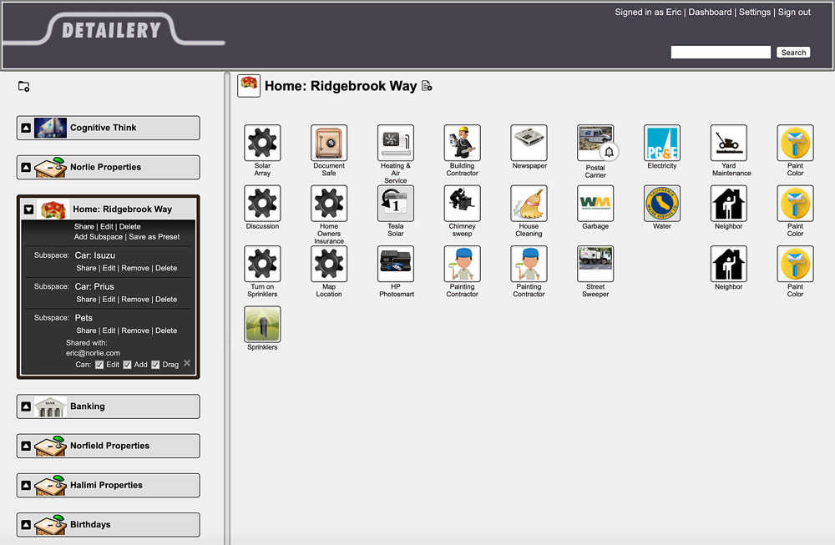Open the Postal Carrier item

click(595, 143)
